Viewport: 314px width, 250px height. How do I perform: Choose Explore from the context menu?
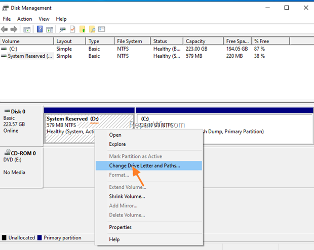(149, 144)
